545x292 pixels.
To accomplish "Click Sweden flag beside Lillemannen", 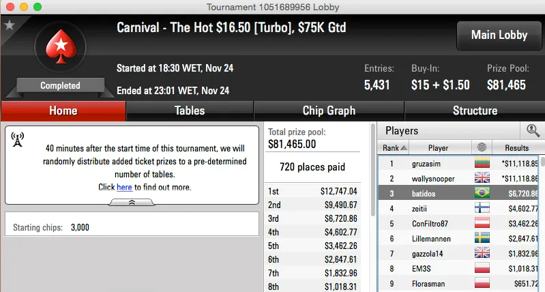I will click(x=482, y=239).
